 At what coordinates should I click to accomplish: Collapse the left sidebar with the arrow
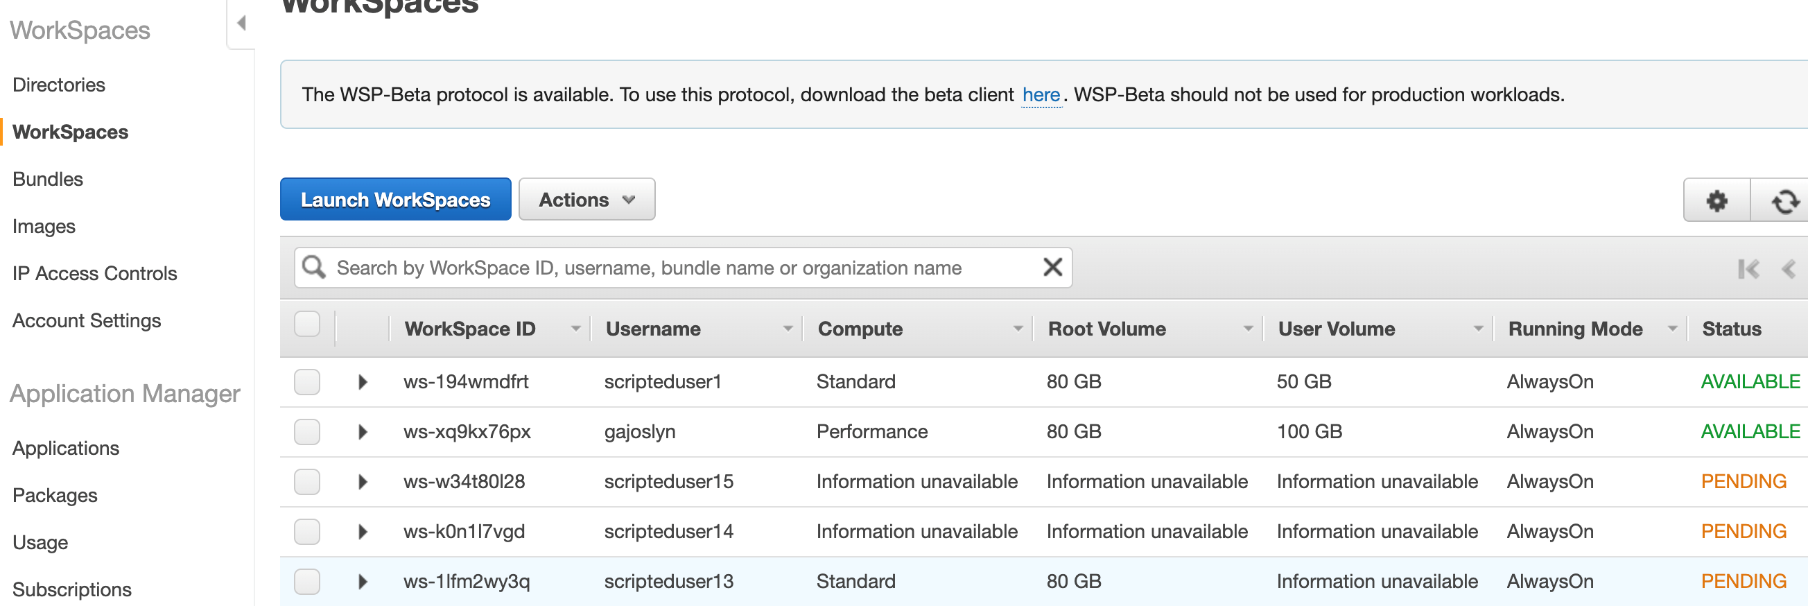click(x=242, y=23)
